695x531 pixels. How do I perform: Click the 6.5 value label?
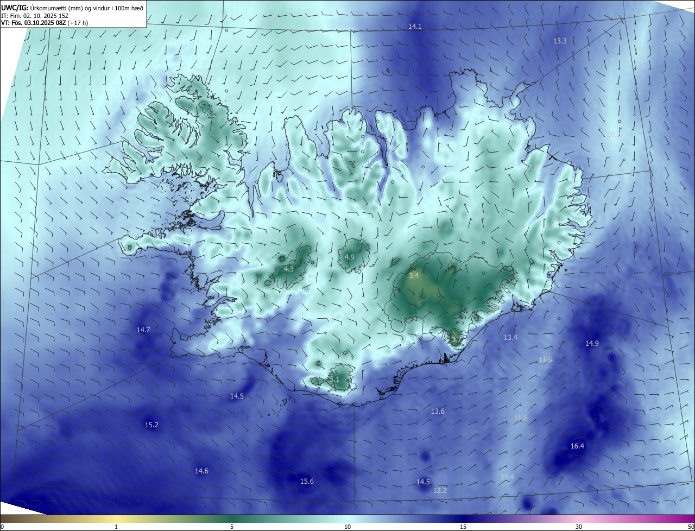[200, 161]
